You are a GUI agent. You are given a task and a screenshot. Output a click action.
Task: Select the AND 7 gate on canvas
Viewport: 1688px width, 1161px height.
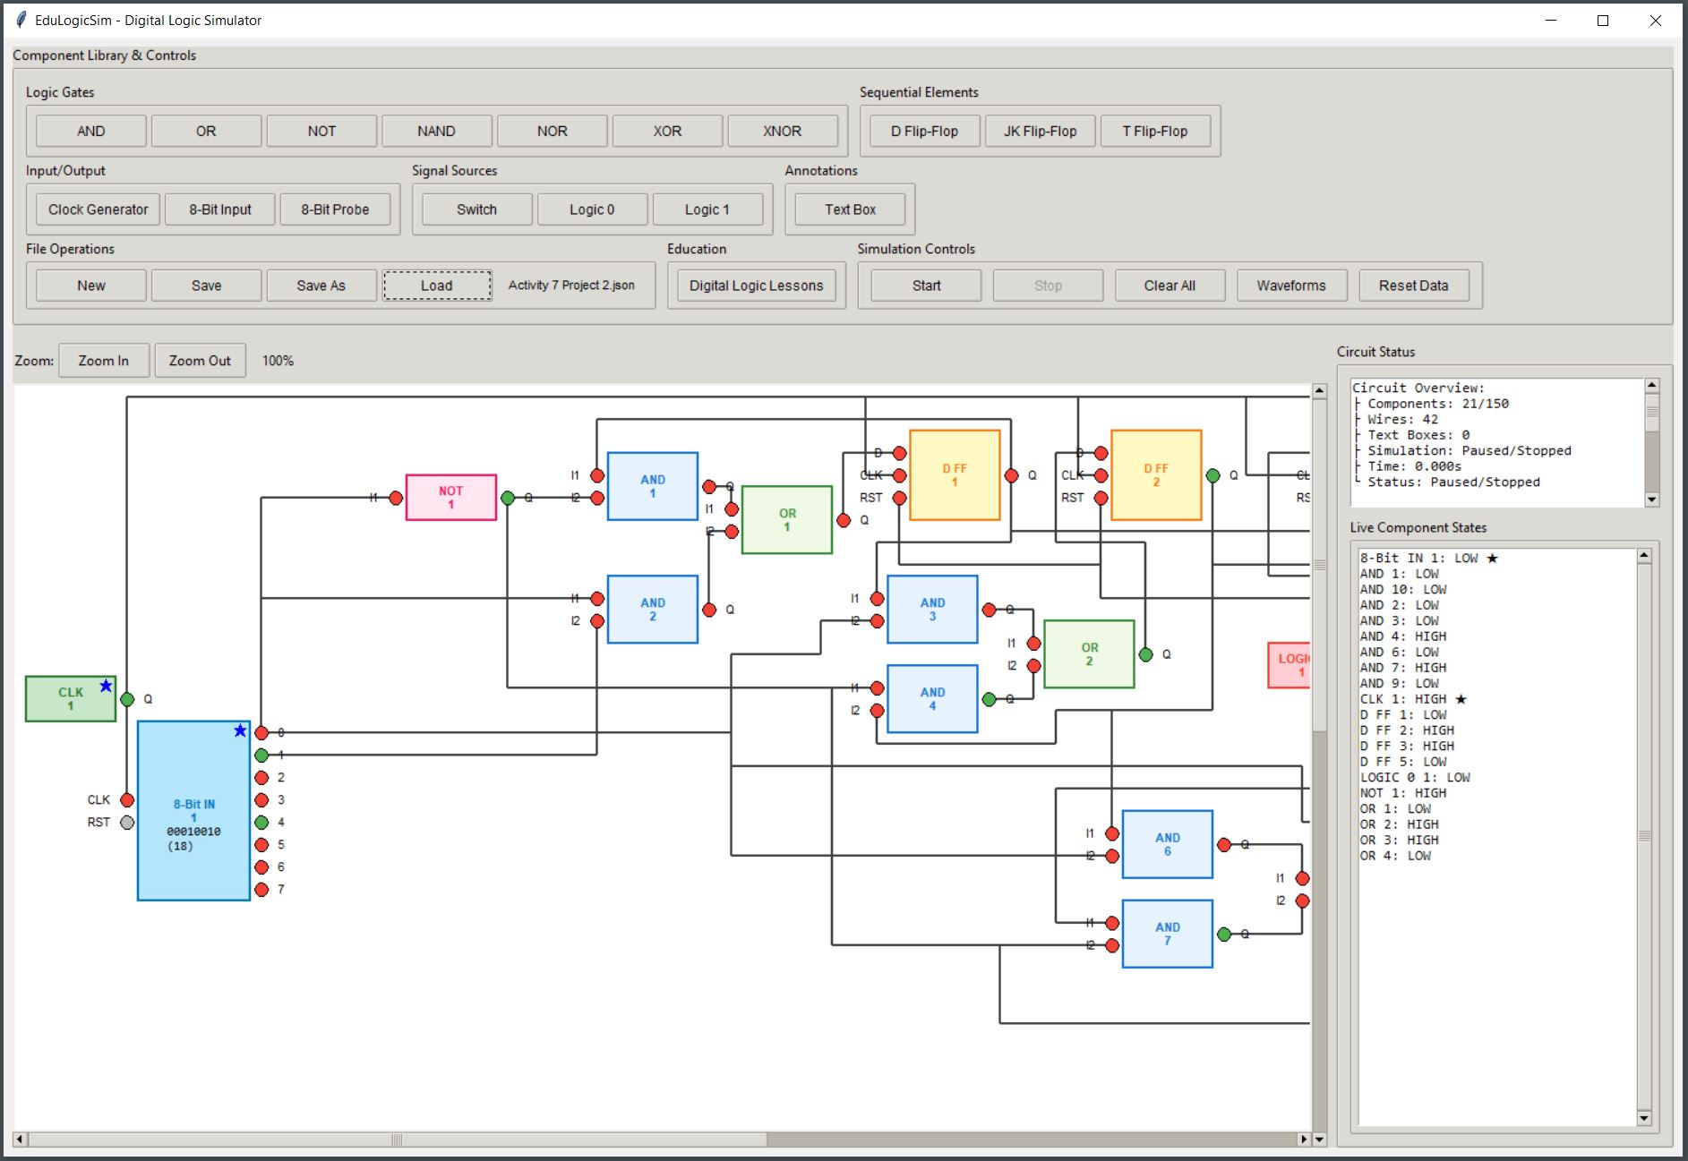[x=1167, y=934]
